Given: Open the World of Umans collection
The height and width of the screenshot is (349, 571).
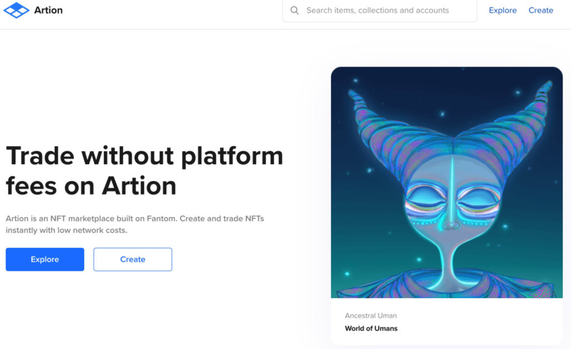Looking at the screenshot, I should [x=371, y=328].
